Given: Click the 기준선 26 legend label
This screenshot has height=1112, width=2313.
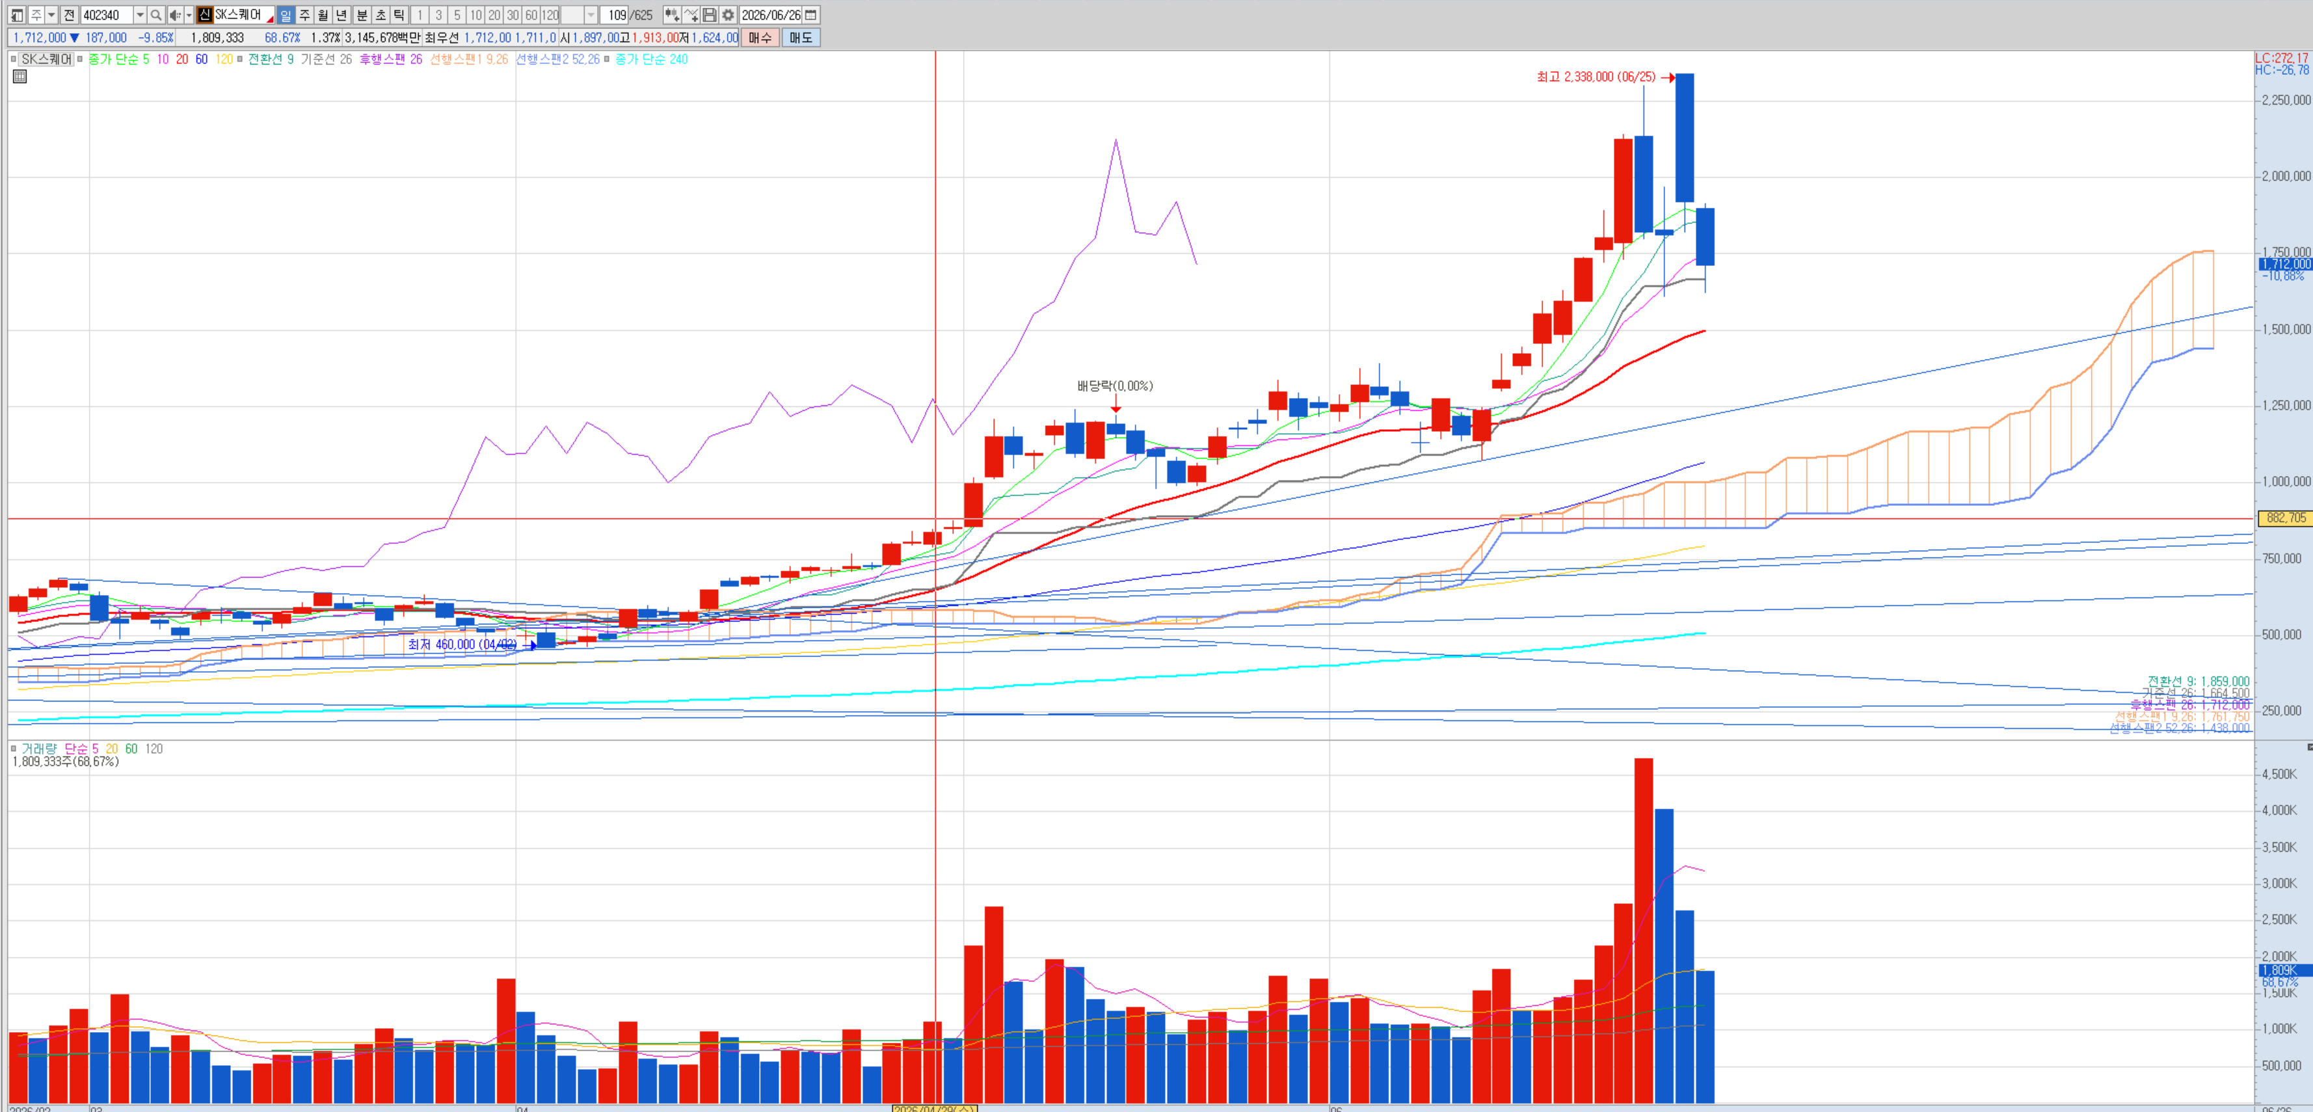Looking at the screenshot, I should point(326,59).
